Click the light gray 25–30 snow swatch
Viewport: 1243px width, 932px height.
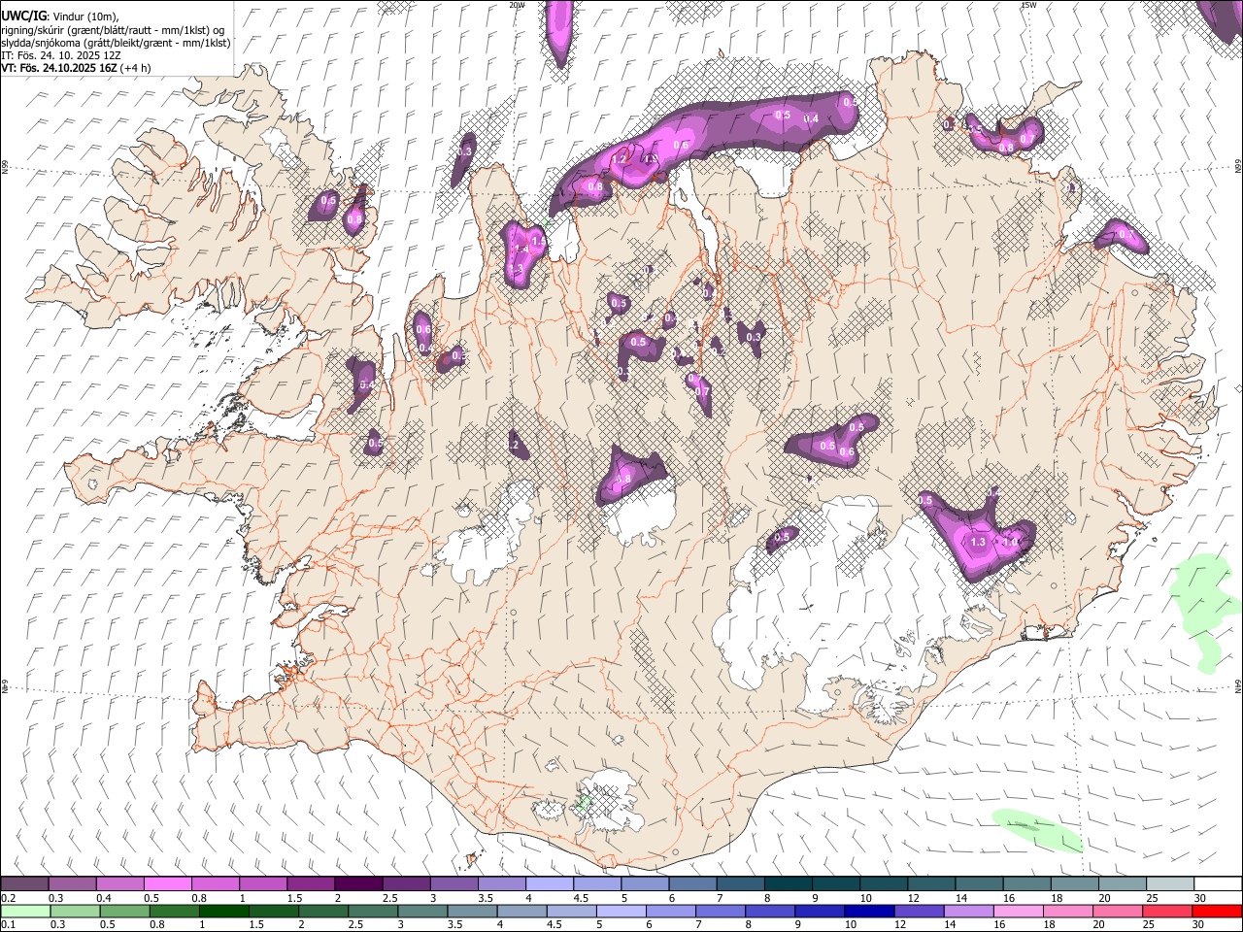1170,883
